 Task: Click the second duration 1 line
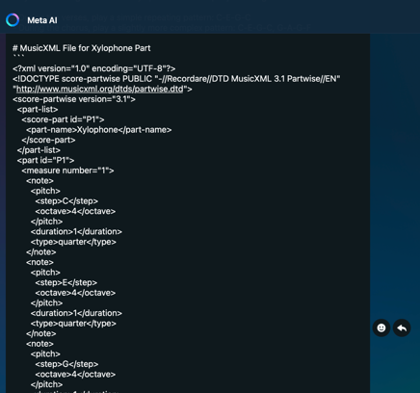click(x=76, y=313)
